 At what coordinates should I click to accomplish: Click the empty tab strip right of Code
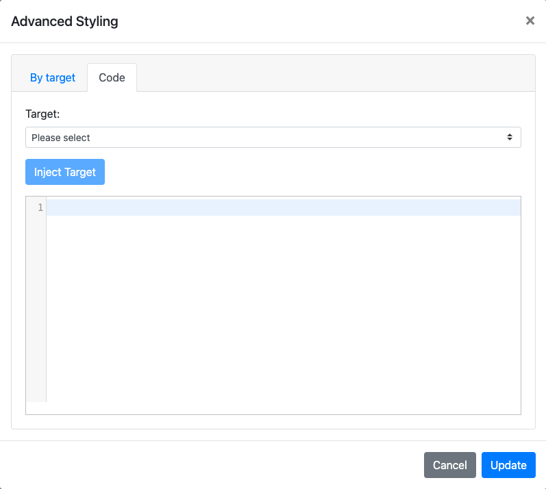click(336, 75)
